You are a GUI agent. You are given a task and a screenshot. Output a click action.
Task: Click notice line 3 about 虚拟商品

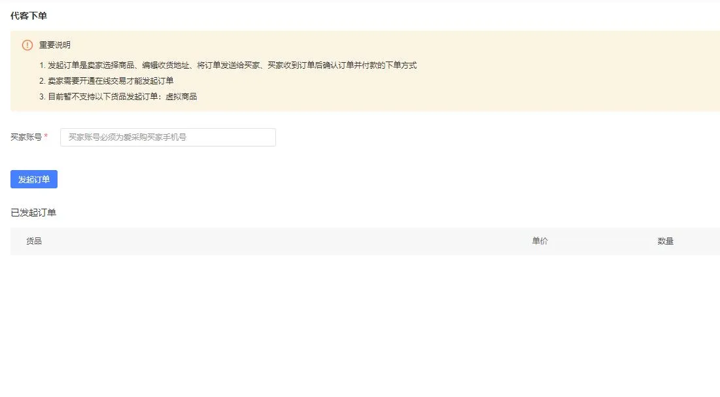click(118, 97)
